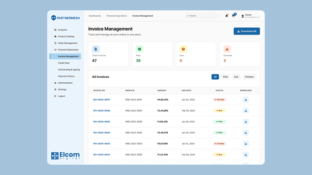Open Credit Note in sidebar
The width and height of the screenshot is (312, 175).
(x=64, y=63)
